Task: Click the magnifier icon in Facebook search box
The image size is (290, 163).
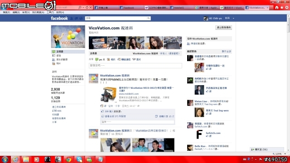Action: point(148,18)
